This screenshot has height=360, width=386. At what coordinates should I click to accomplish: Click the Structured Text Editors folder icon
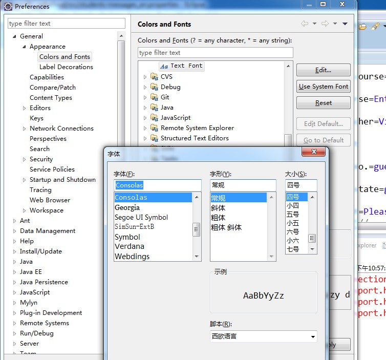tap(155, 138)
